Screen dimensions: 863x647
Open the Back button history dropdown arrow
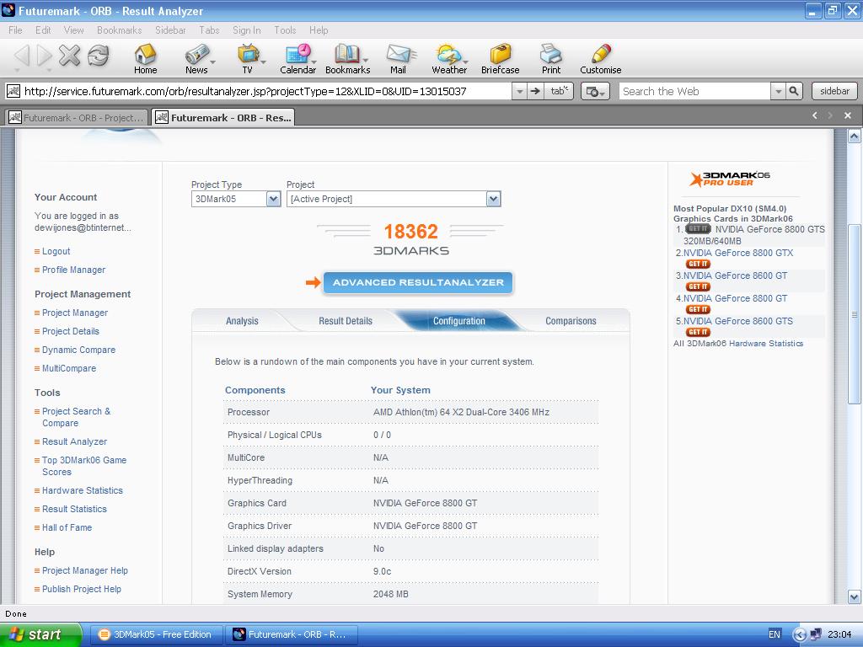pos(19,71)
